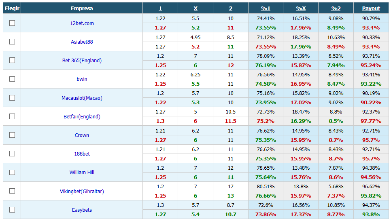Select Bet 365's %1 value 78.09%

(x=266, y=56)
